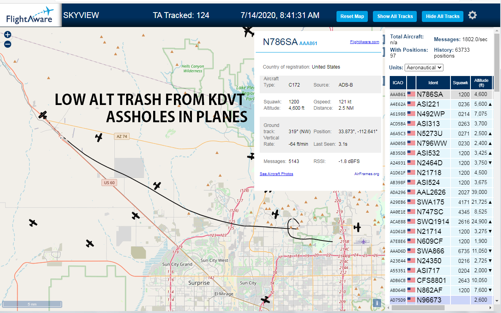
Task: Open settings gear icon
Action: click(473, 15)
